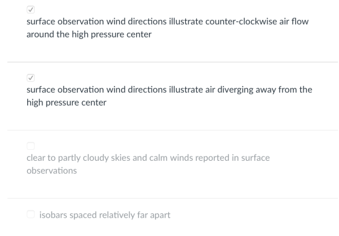Click the word 'illustrate' in the first option
Image resolution: width=339 pixels, height=236 pixels.
point(186,21)
